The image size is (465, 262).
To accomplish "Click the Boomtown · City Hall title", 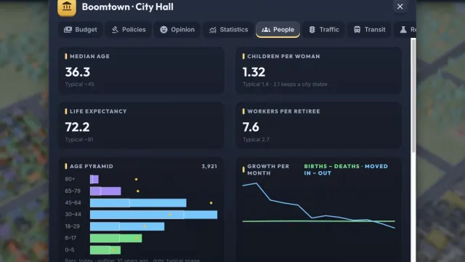I will point(128,7).
